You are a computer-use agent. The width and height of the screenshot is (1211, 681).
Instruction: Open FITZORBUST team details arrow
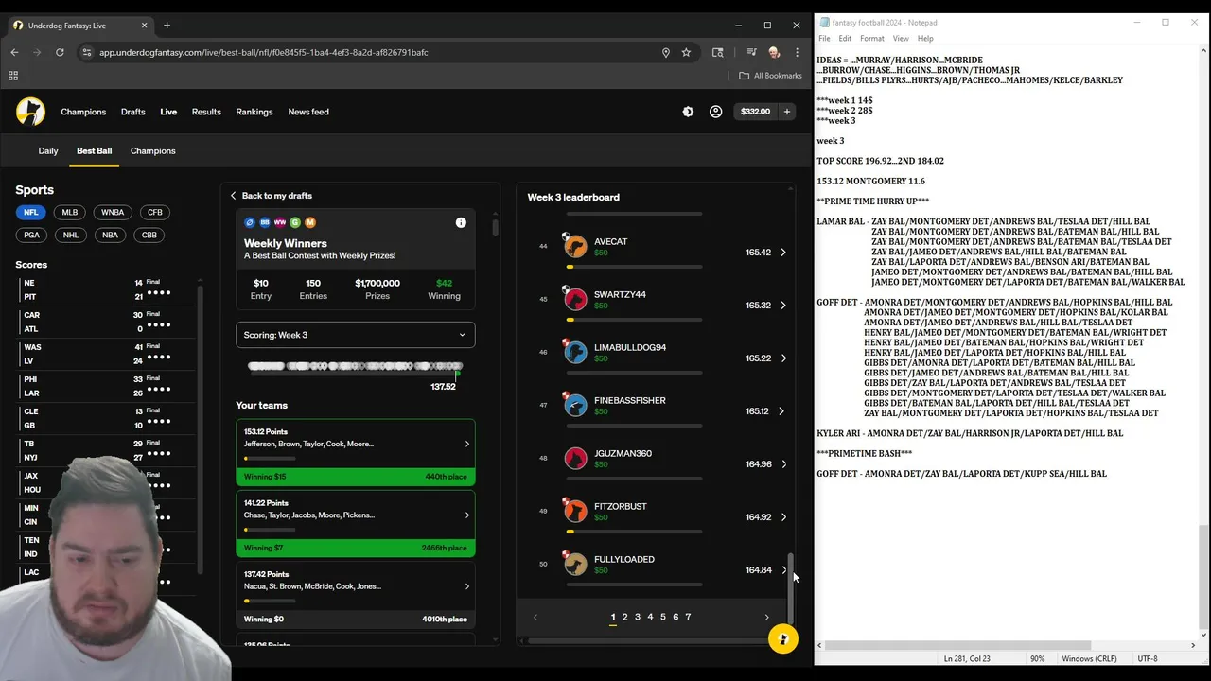[782, 517]
